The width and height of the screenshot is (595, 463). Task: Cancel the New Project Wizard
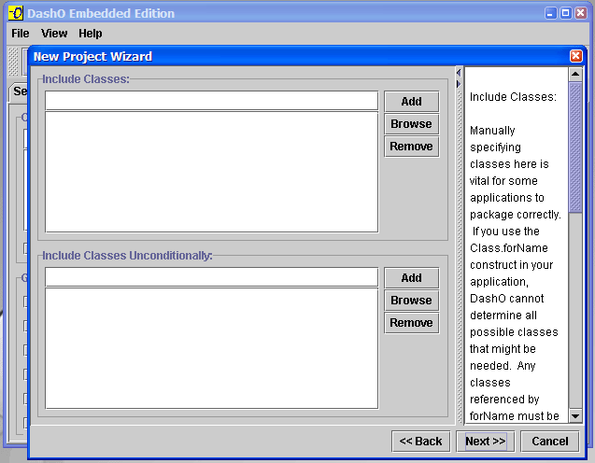click(550, 441)
